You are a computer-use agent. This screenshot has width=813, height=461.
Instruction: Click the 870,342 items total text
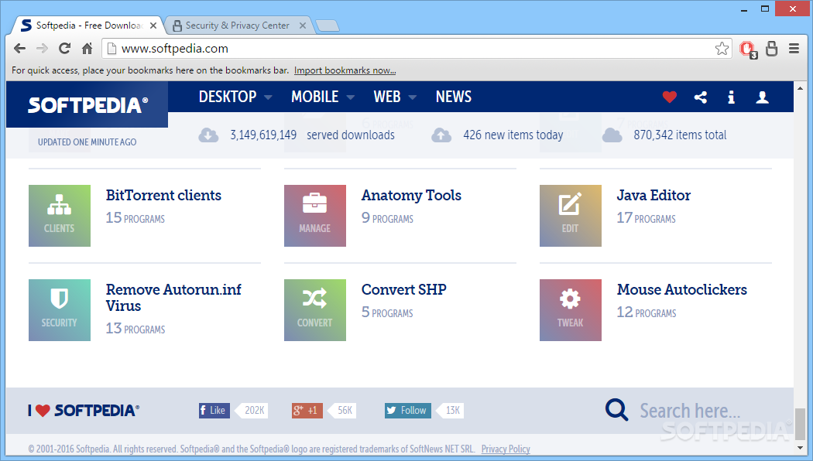680,135
